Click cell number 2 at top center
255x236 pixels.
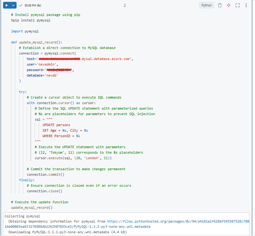[x=125, y=5]
